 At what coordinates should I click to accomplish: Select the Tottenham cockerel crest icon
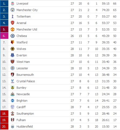point(12,16)
